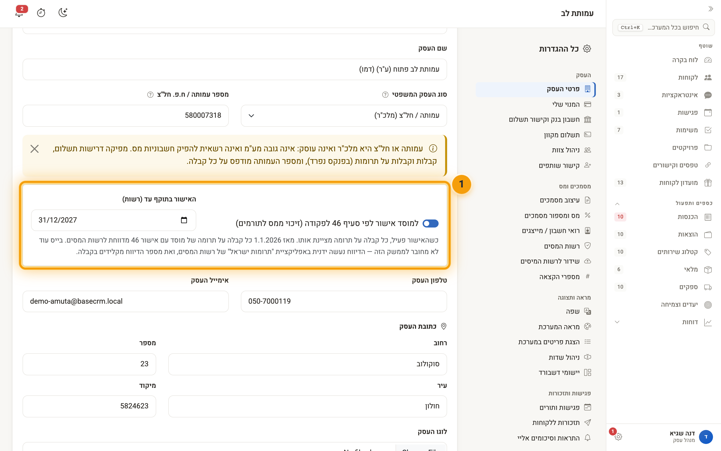Open לוח בקרה in the sidebar

point(663,60)
